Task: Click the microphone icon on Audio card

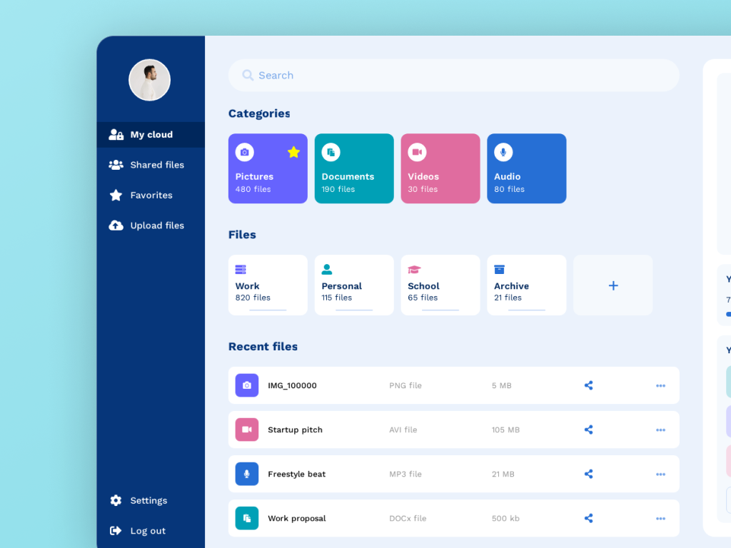Action: click(x=503, y=152)
